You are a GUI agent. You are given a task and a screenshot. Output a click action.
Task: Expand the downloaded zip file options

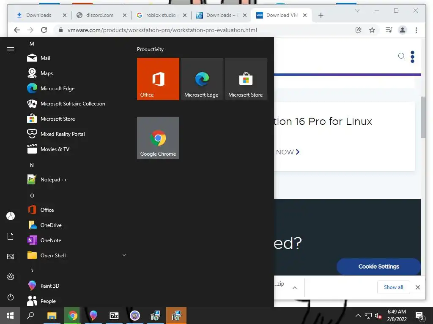click(295, 288)
